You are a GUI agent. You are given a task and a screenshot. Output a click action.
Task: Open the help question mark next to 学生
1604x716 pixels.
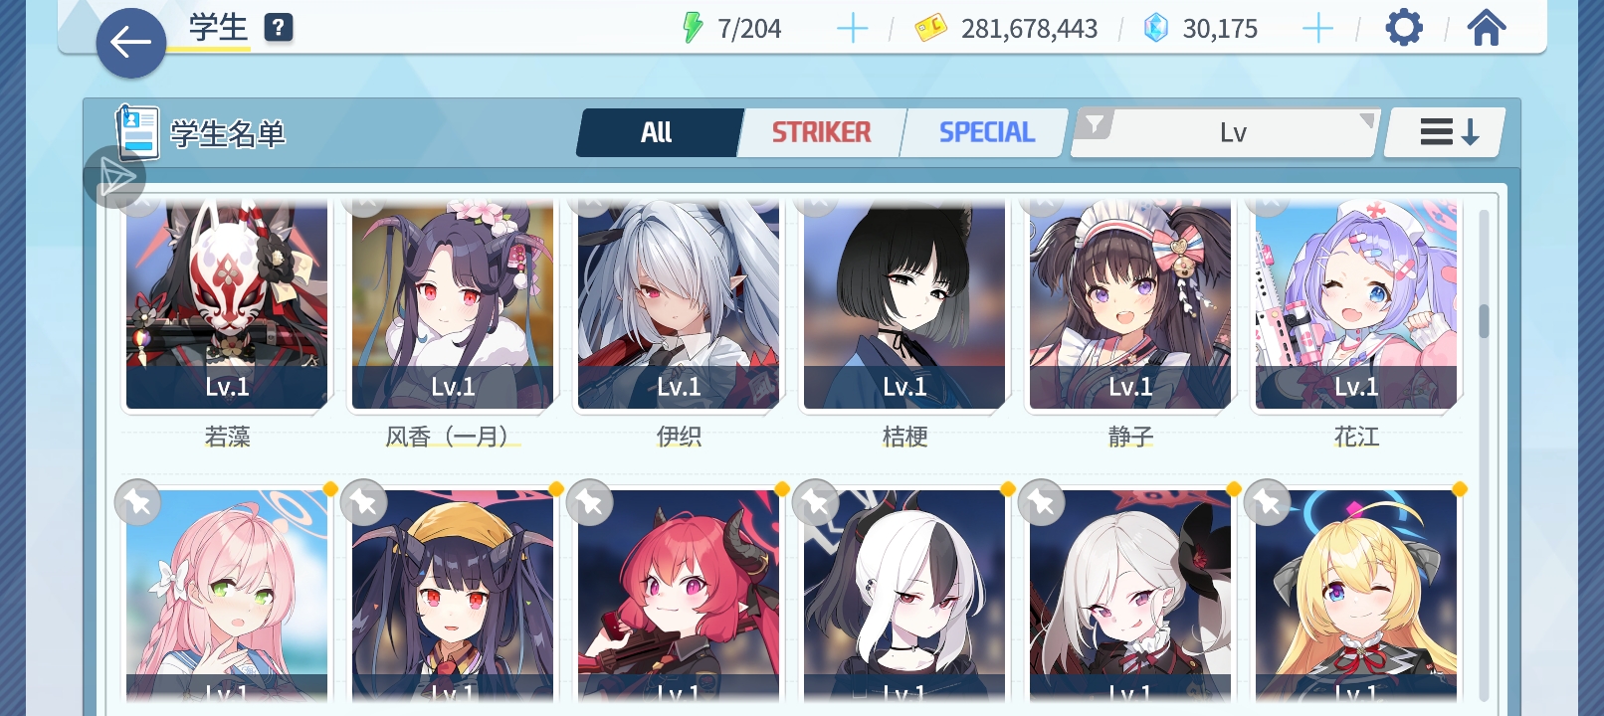click(x=279, y=28)
